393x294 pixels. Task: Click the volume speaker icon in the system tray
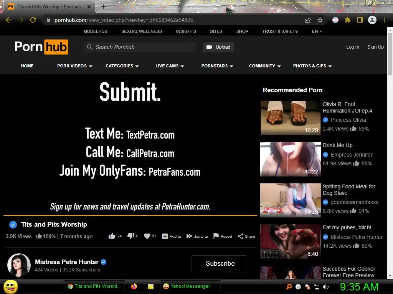tap(326, 286)
